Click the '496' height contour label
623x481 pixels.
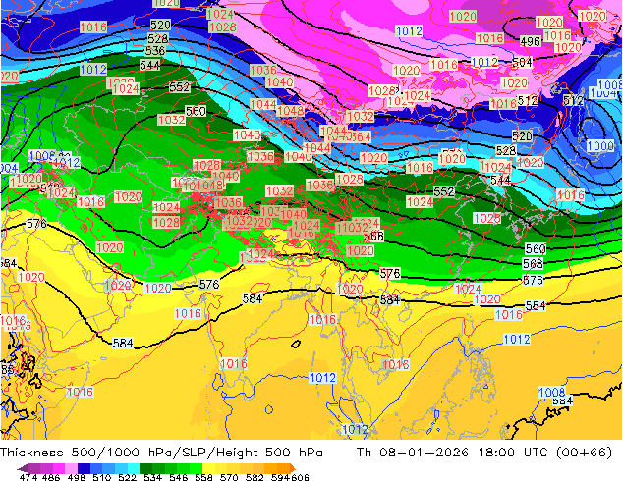pyautogui.click(x=531, y=41)
